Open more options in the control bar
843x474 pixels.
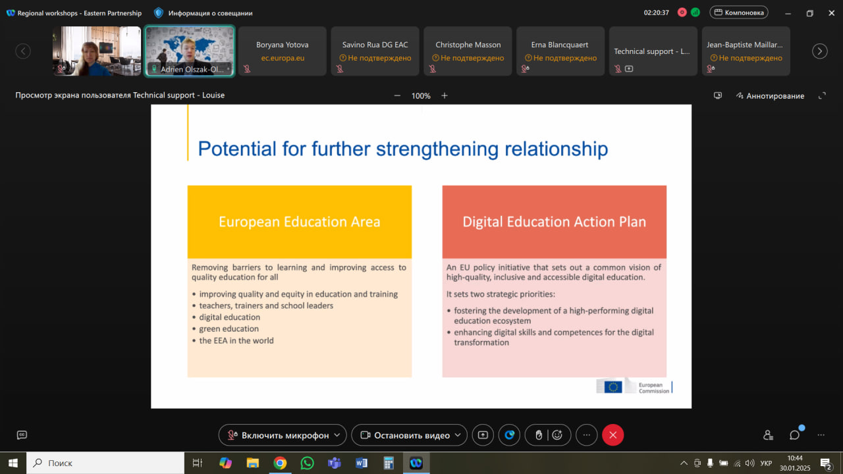point(586,435)
